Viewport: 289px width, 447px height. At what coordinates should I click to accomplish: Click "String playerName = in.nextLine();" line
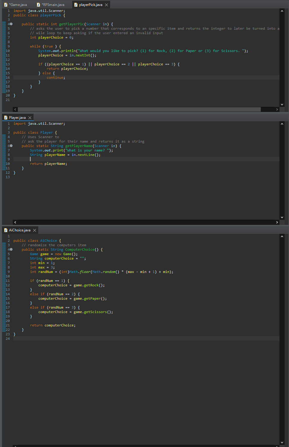[65, 155]
